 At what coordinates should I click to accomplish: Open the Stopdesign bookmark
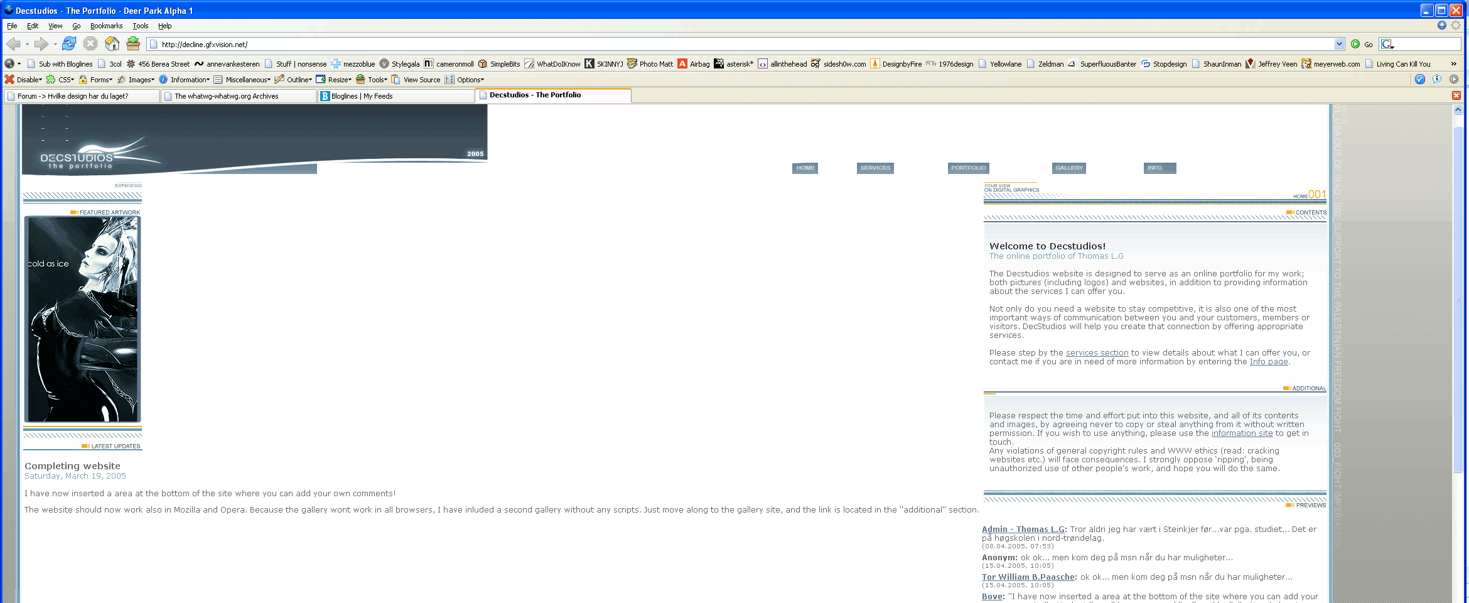1164,64
